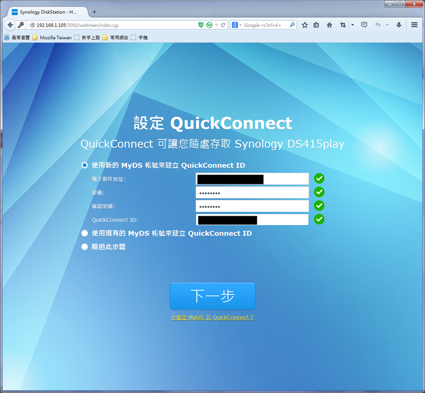Open the address bar history dropdown arrow
Viewport: 425px width, 393px height.
[216, 25]
